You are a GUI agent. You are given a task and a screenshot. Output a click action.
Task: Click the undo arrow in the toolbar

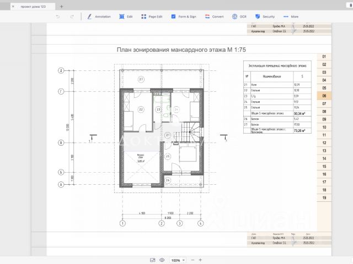pos(58,16)
